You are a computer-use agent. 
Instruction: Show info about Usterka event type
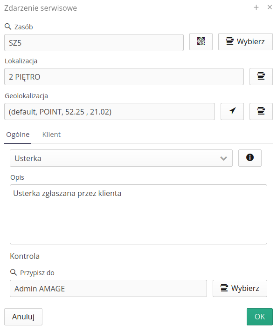point(250,158)
